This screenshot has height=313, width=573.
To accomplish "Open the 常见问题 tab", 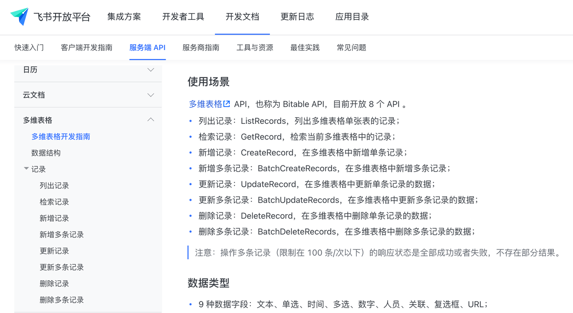I will point(351,47).
